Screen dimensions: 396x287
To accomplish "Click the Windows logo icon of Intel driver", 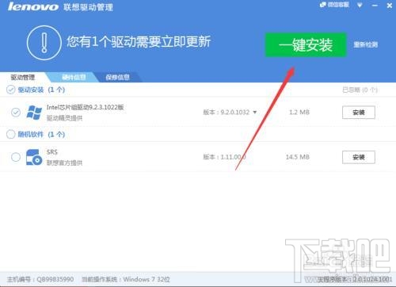I will click(34, 113).
